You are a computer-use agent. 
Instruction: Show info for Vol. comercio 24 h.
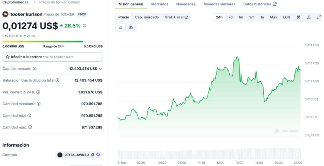(38, 92)
